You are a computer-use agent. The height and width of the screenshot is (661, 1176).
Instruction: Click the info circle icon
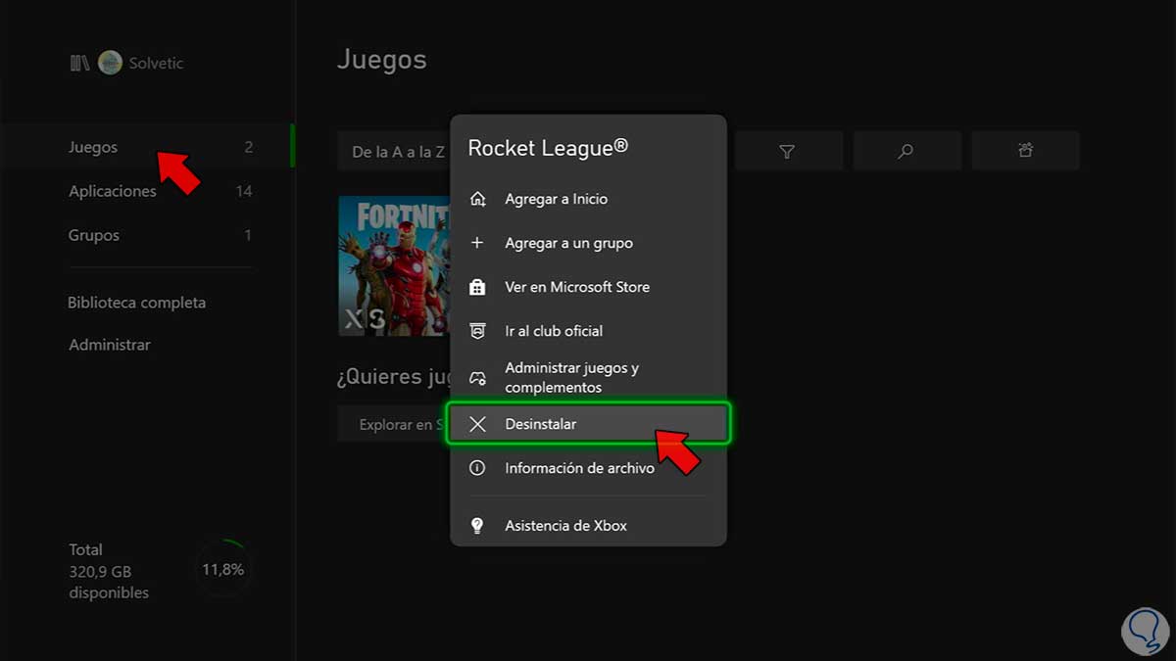click(x=477, y=468)
